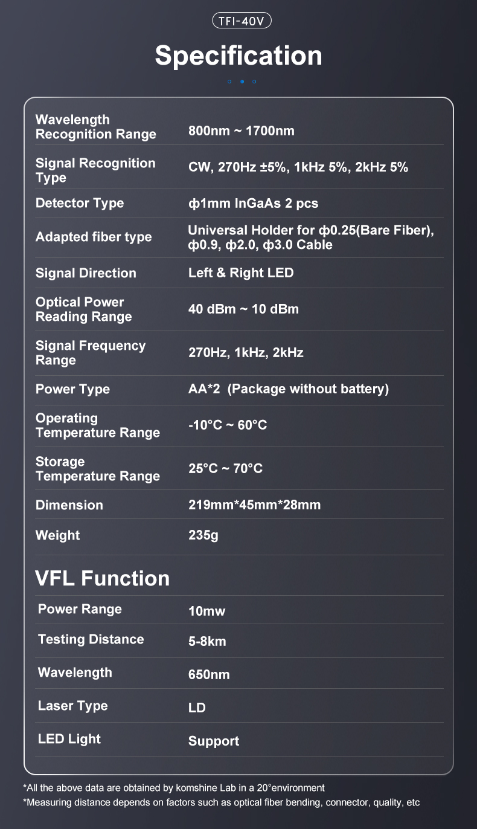Click the Signal Recognition Type row label
477x829 pixels.
95,170
